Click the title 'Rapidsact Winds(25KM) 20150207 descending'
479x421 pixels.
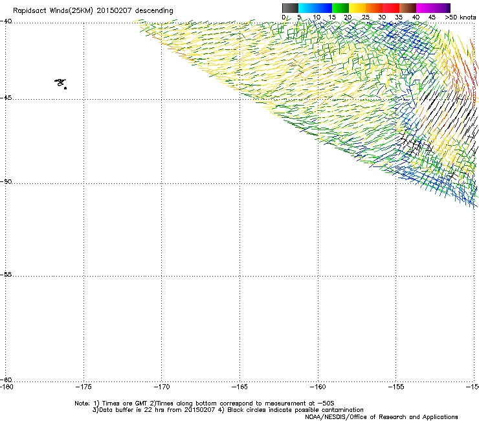pyautogui.click(x=93, y=11)
